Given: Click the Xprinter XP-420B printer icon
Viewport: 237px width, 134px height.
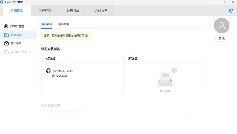Looking at the screenshot, I should pyautogui.click(x=48, y=71).
